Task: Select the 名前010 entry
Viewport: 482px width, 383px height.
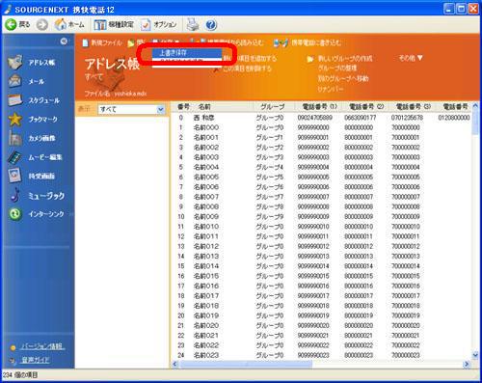Action: [x=206, y=227]
